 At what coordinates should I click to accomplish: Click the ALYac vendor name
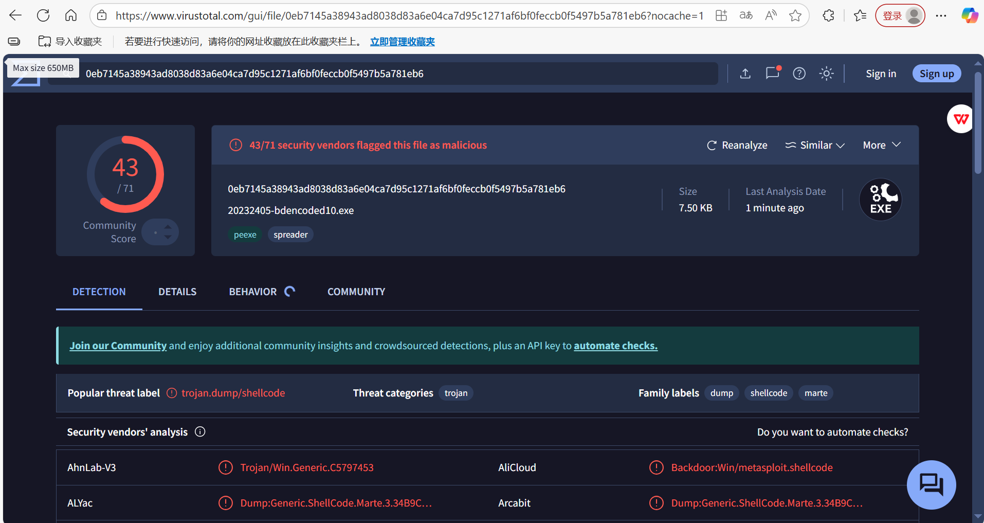pyautogui.click(x=80, y=503)
